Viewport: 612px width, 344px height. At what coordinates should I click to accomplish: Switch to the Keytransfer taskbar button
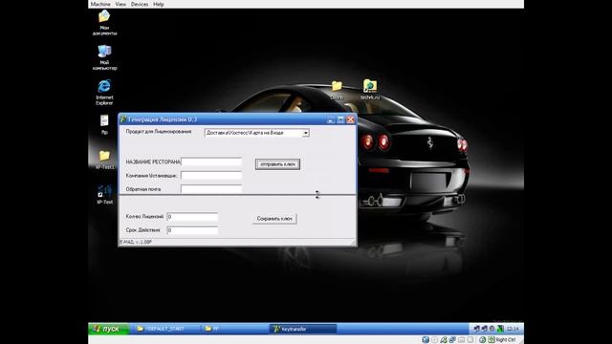coord(302,329)
